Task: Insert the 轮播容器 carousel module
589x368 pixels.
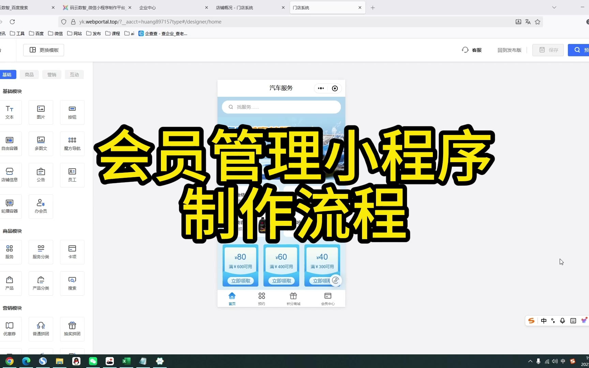Action: [x=10, y=206]
